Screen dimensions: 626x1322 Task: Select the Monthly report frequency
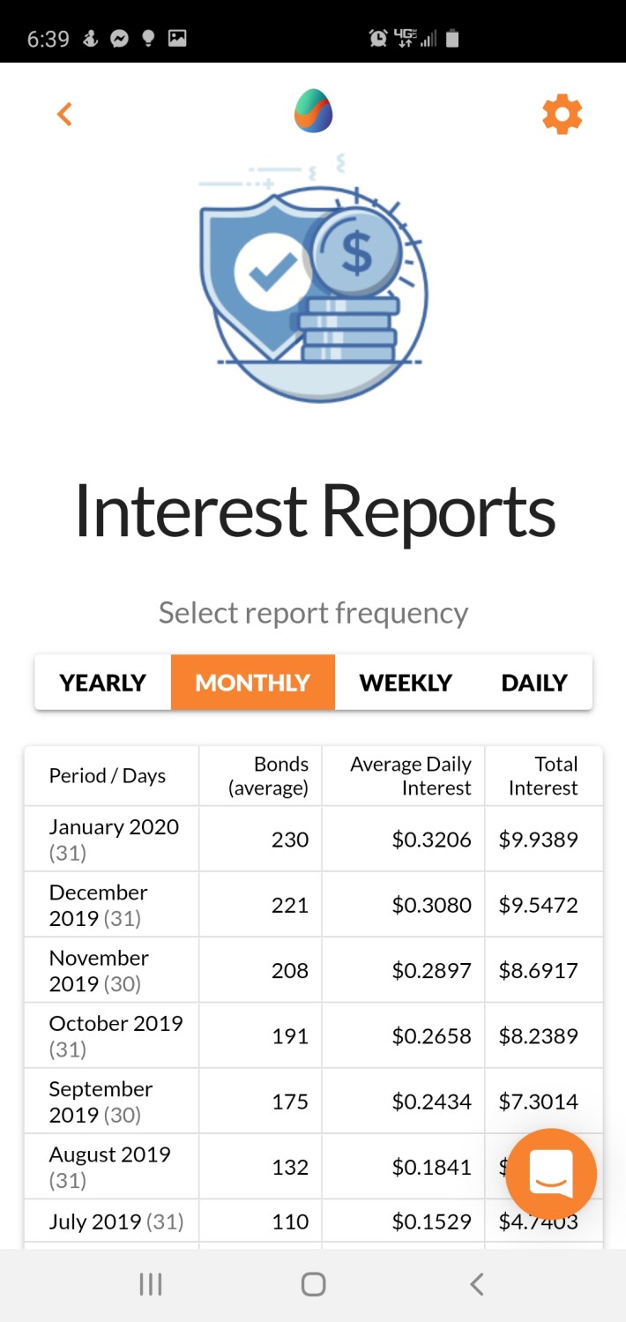253,683
